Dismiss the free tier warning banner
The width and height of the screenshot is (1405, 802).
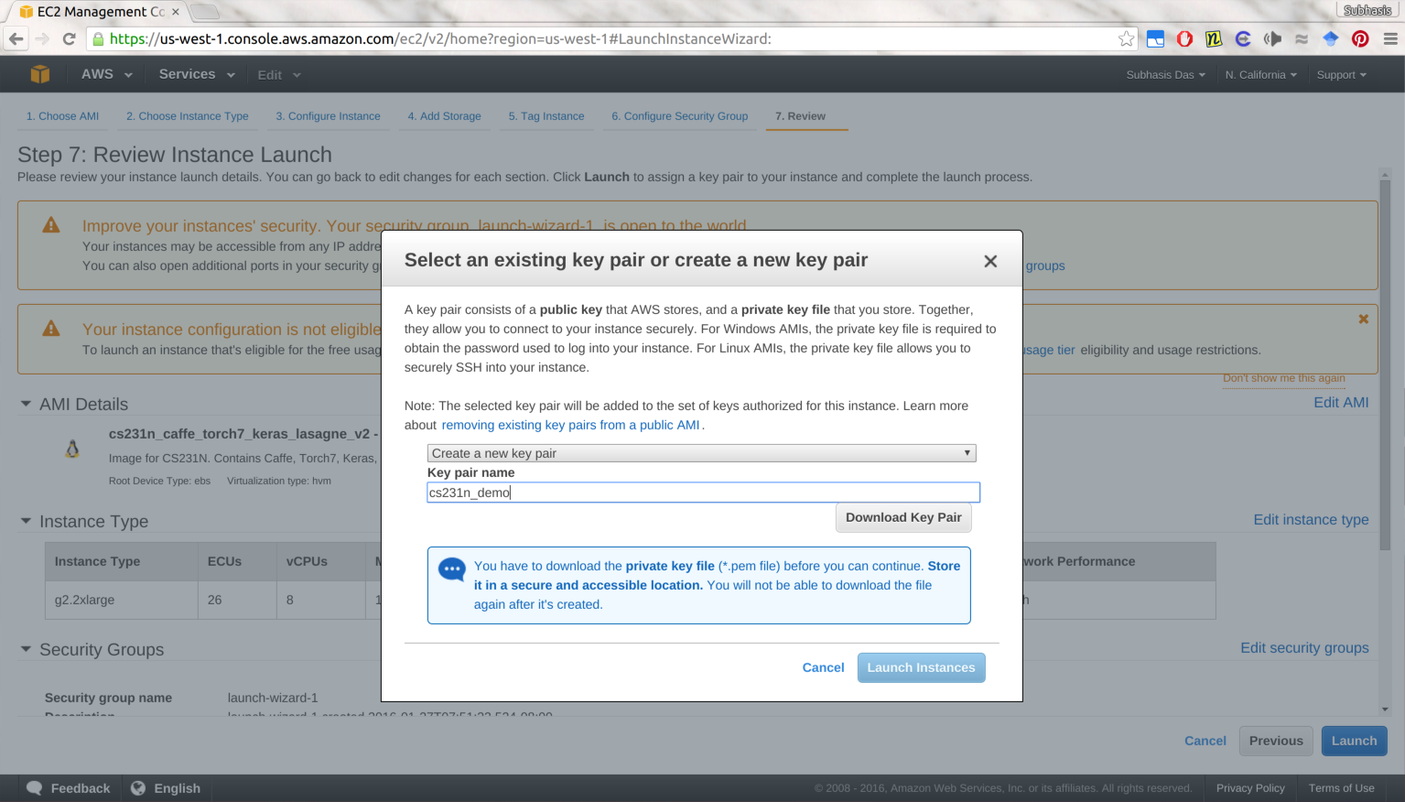(x=1363, y=320)
